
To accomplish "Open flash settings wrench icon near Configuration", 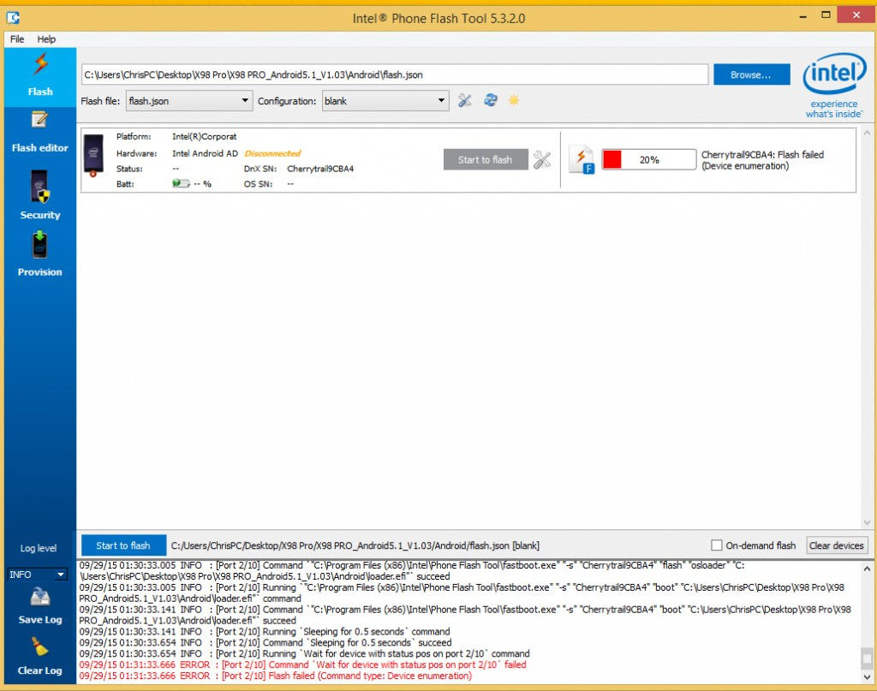I will coord(465,101).
